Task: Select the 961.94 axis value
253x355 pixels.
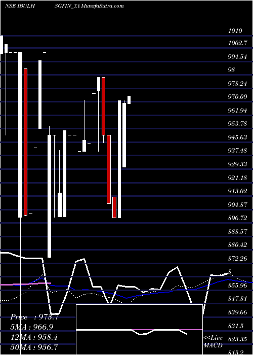Action: tap(237, 111)
